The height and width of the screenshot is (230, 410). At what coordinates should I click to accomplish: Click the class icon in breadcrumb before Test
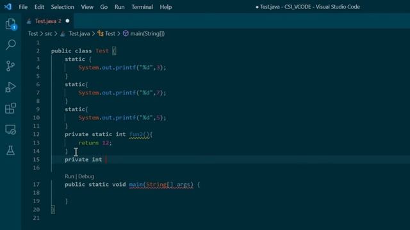(x=101, y=33)
